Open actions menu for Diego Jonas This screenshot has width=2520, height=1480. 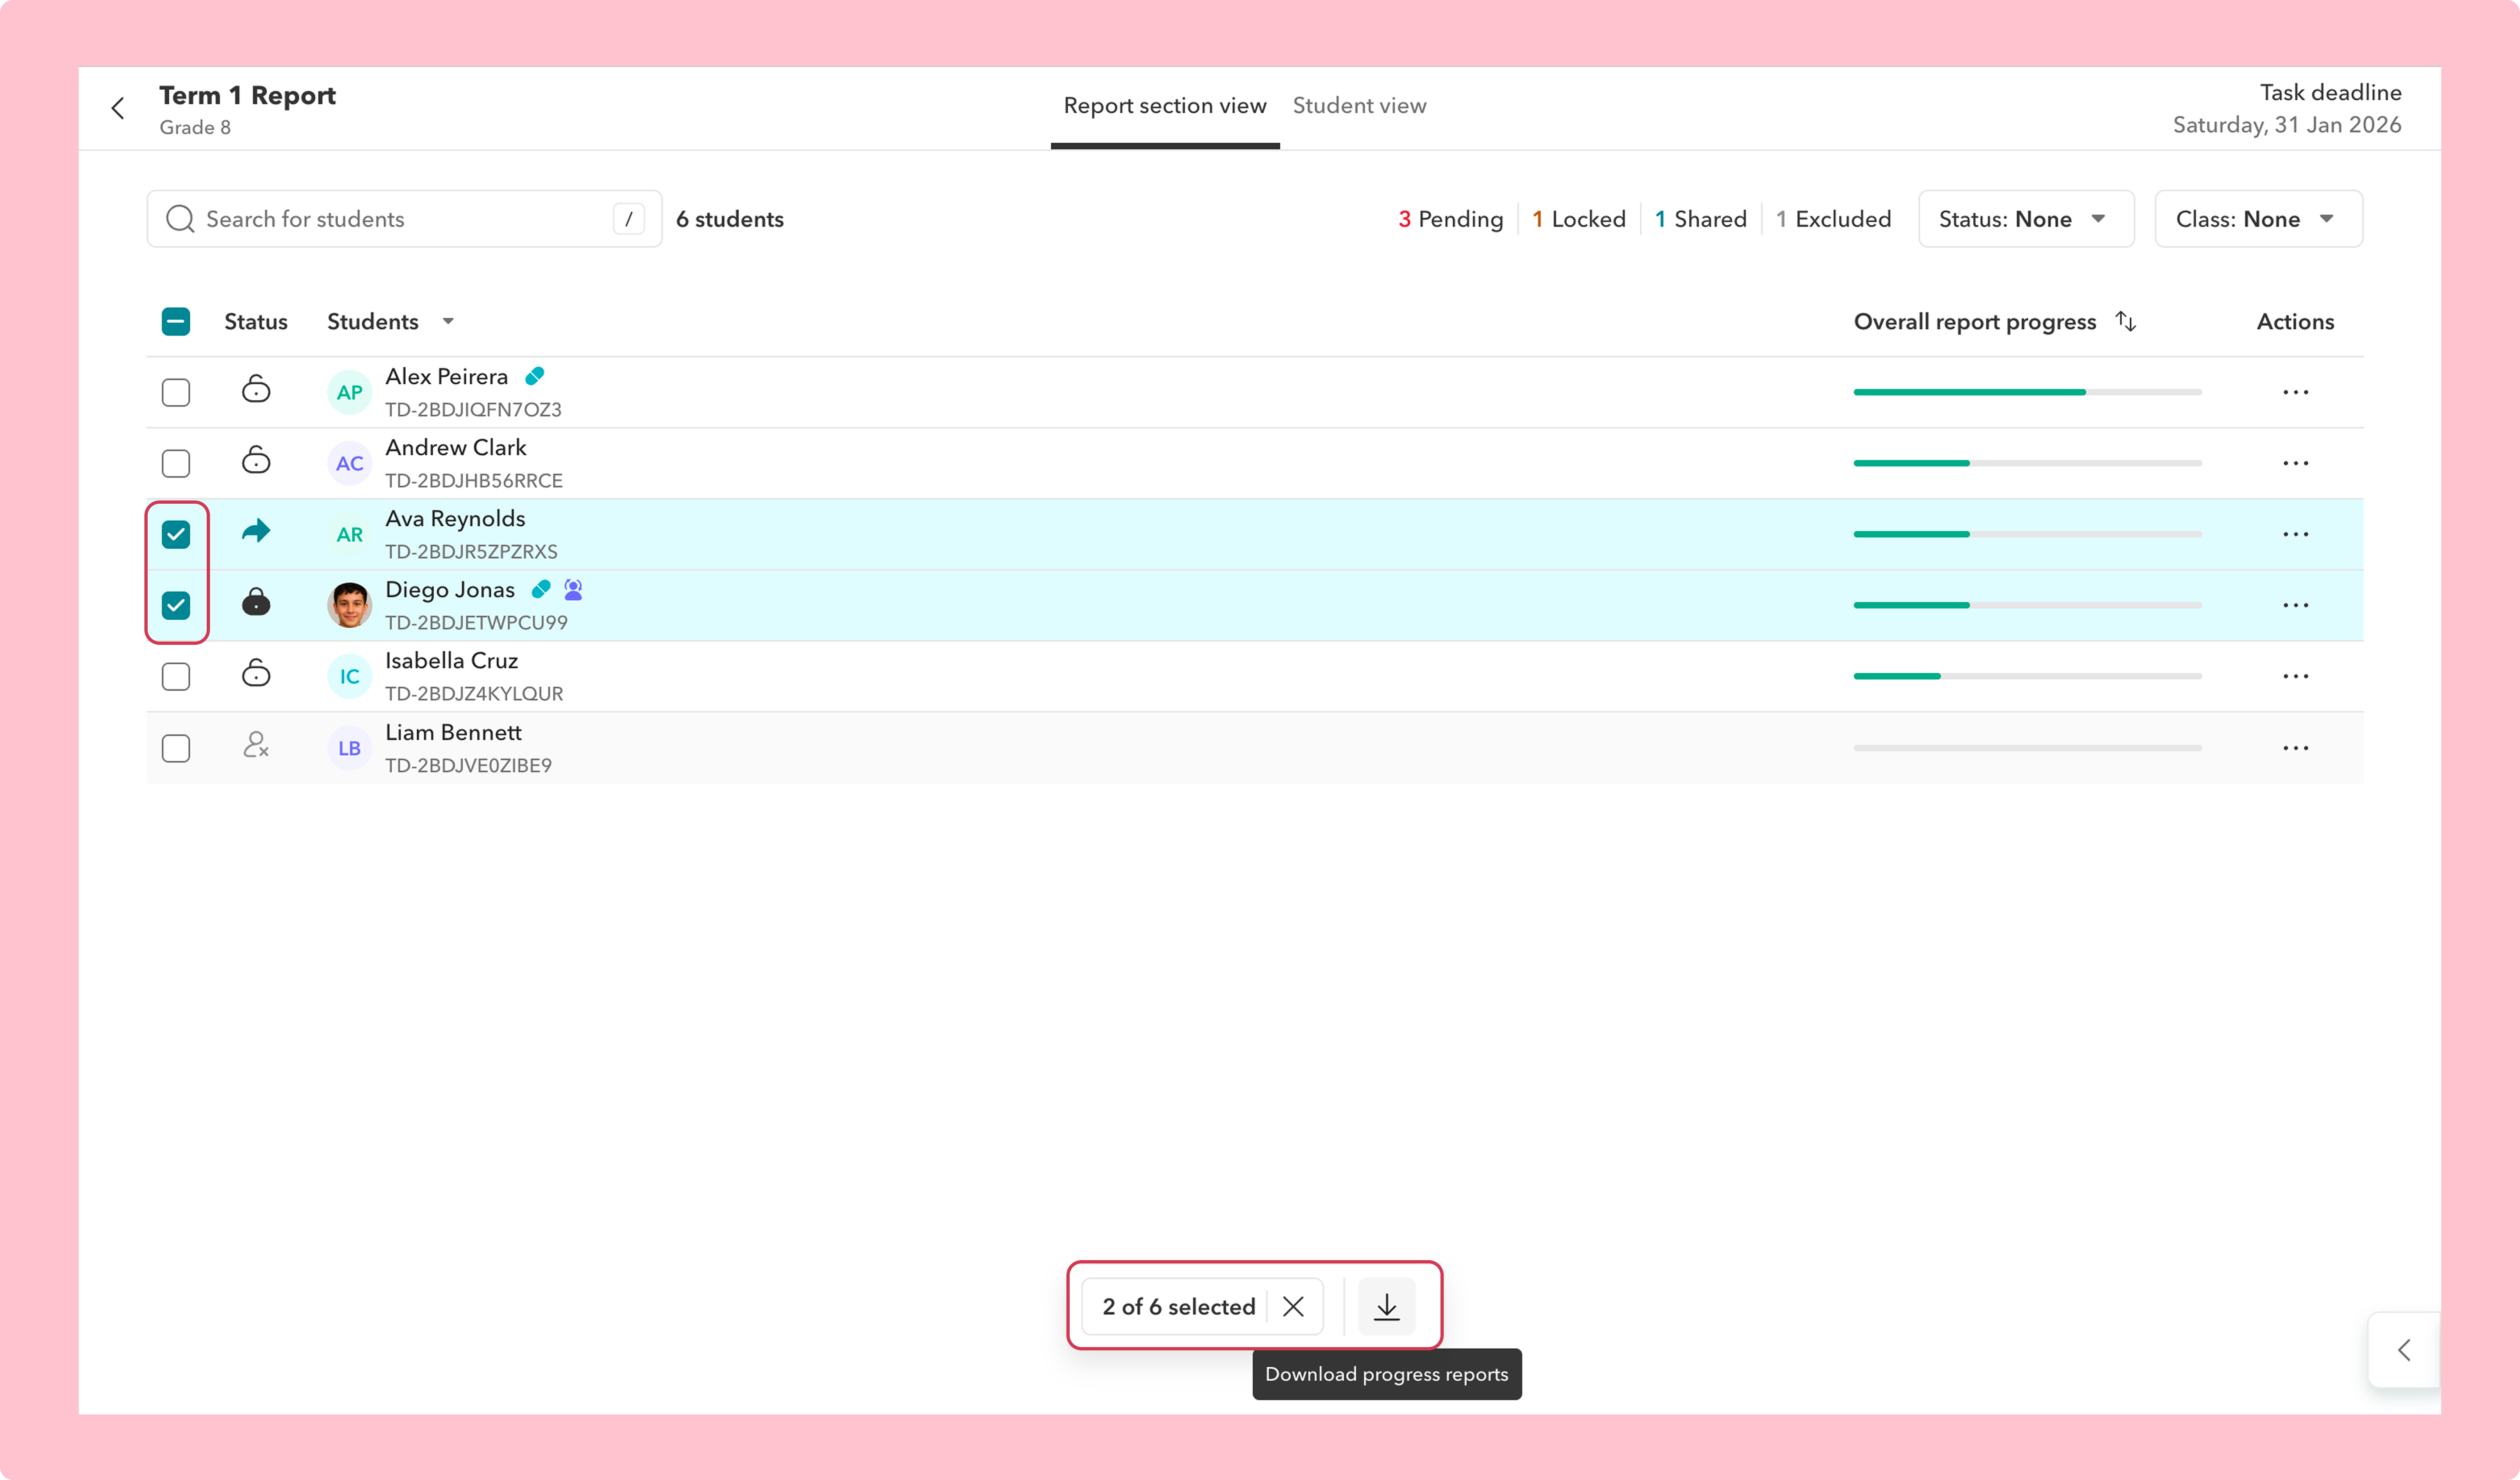click(x=2296, y=605)
